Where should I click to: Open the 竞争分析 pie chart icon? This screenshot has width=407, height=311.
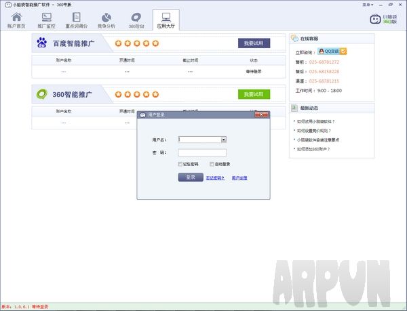[106, 17]
